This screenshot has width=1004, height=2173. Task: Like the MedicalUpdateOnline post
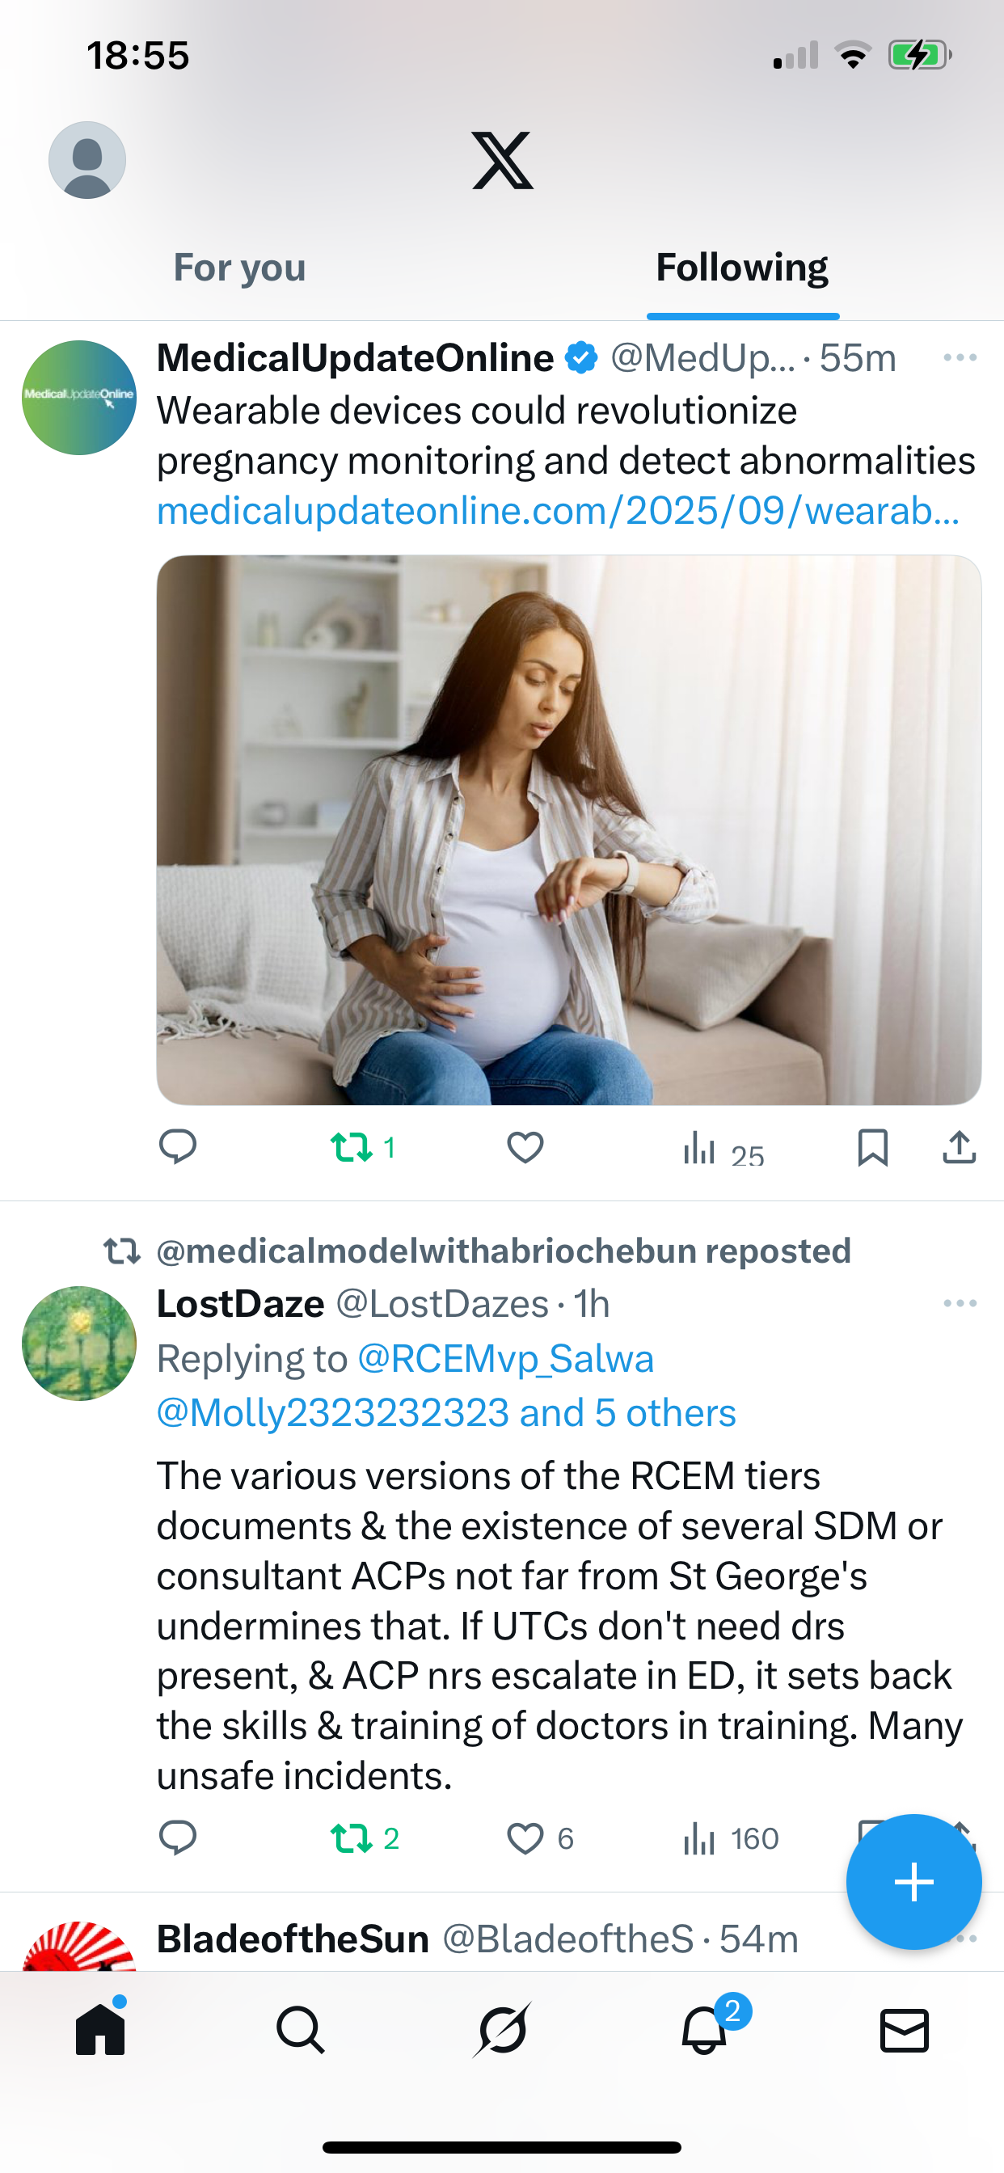525,1147
